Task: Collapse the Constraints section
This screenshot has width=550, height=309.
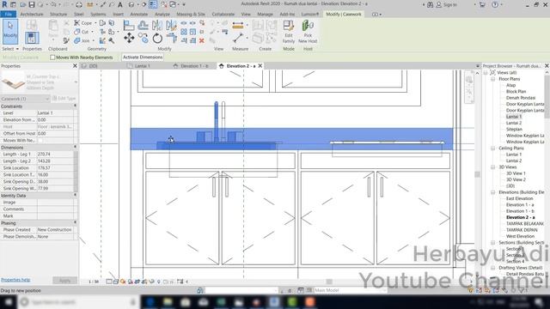Action: pos(75,106)
